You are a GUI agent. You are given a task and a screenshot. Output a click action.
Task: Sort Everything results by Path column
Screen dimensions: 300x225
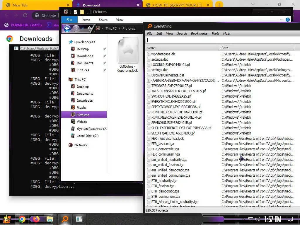(x=257, y=48)
